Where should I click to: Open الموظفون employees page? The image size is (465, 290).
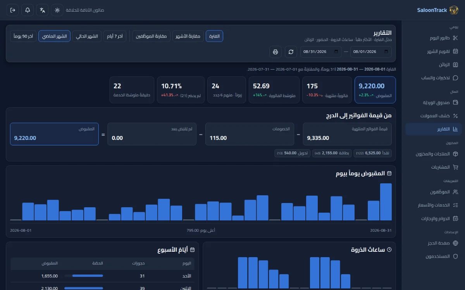[x=434, y=192]
